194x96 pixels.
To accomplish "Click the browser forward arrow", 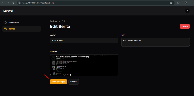I will [x=8, y=3].
